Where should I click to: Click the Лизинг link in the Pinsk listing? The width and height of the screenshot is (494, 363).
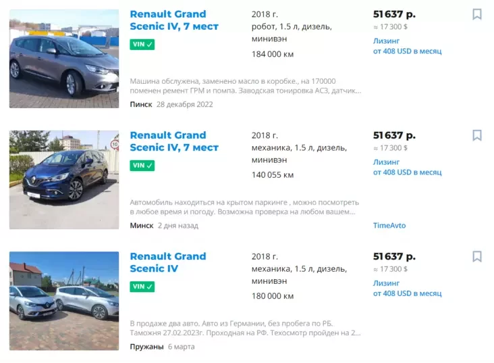tap(386, 41)
